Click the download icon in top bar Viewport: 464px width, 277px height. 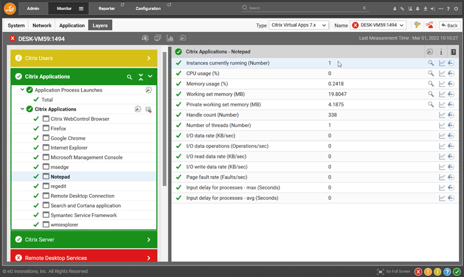pyautogui.click(x=425, y=8)
